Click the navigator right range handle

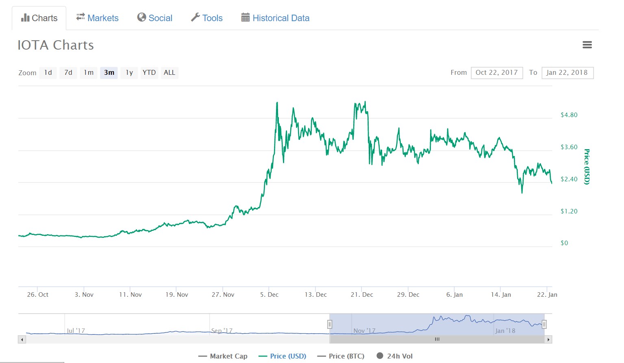click(544, 324)
